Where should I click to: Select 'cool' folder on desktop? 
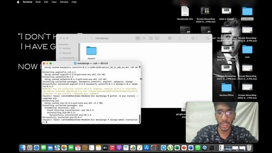247,51
